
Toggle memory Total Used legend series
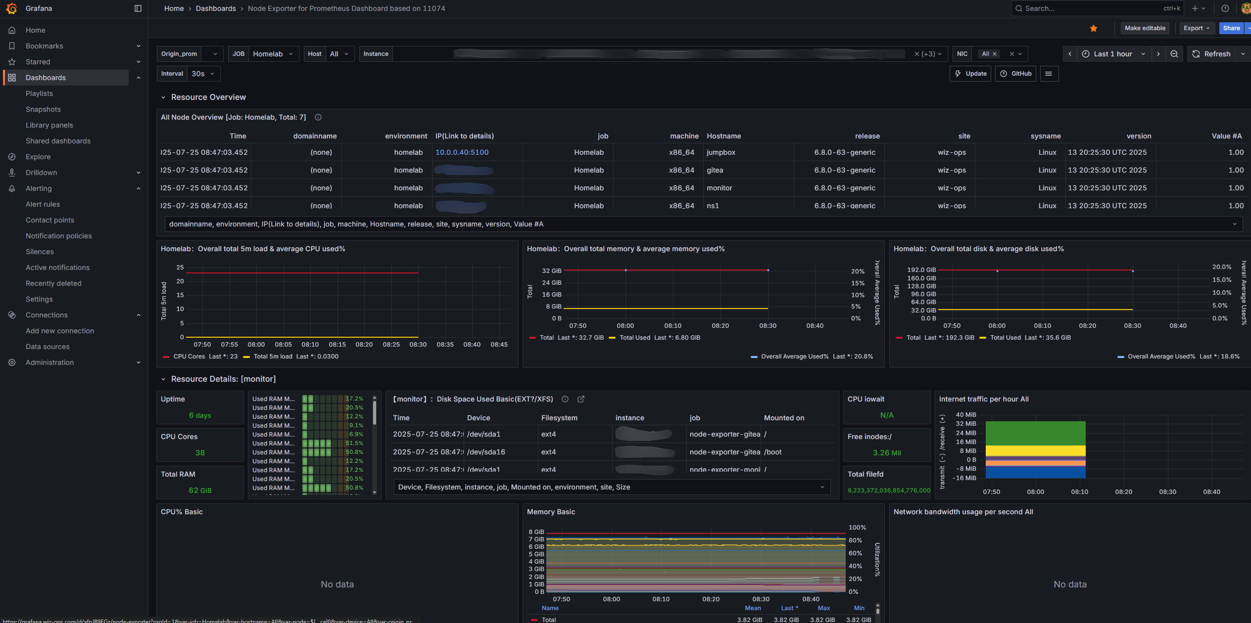tap(635, 338)
